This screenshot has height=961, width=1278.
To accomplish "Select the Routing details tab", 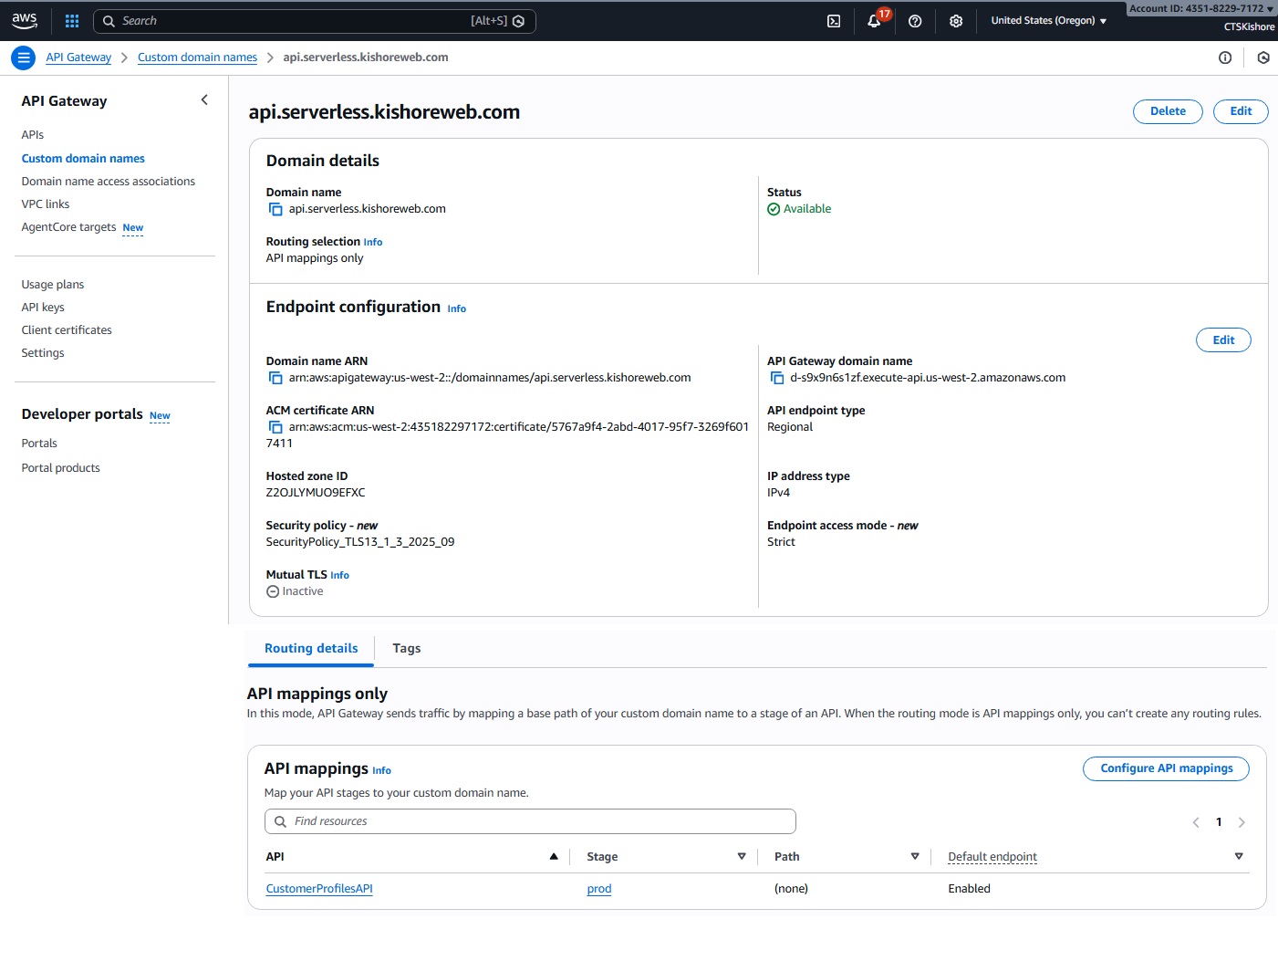I will click(x=311, y=648).
